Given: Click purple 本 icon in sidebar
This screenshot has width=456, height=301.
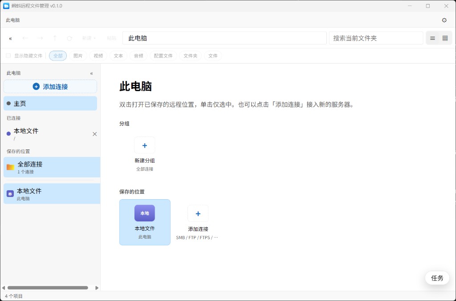Looking at the screenshot, I should [10, 194].
